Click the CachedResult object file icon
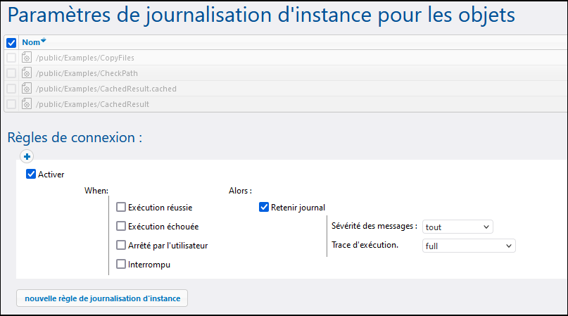The width and height of the screenshot is (568, 316). tap(27, 104)
